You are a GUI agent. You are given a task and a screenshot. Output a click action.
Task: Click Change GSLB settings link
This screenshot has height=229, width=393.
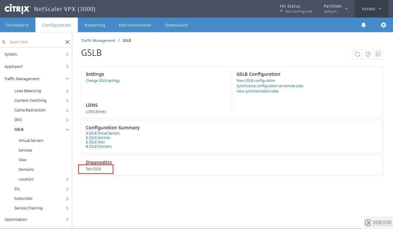[x=103, y=81]
